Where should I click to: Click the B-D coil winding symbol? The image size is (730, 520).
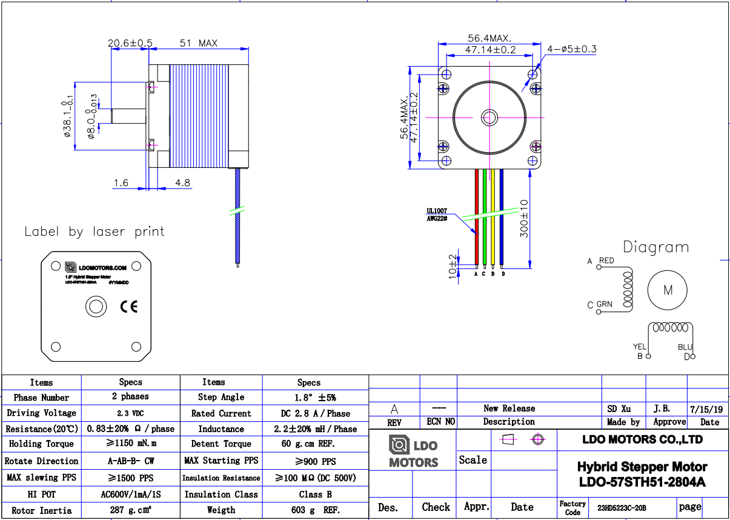[x=668, y=328]
